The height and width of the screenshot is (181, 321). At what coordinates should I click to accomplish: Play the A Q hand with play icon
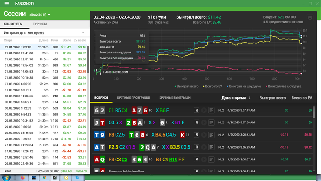click(x=204, y=160)
